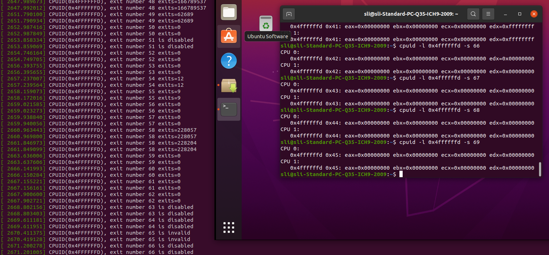The height and width of the screenshot is (255, 549).
Task: Minimize the terminal window
Action: pos(505,14)
